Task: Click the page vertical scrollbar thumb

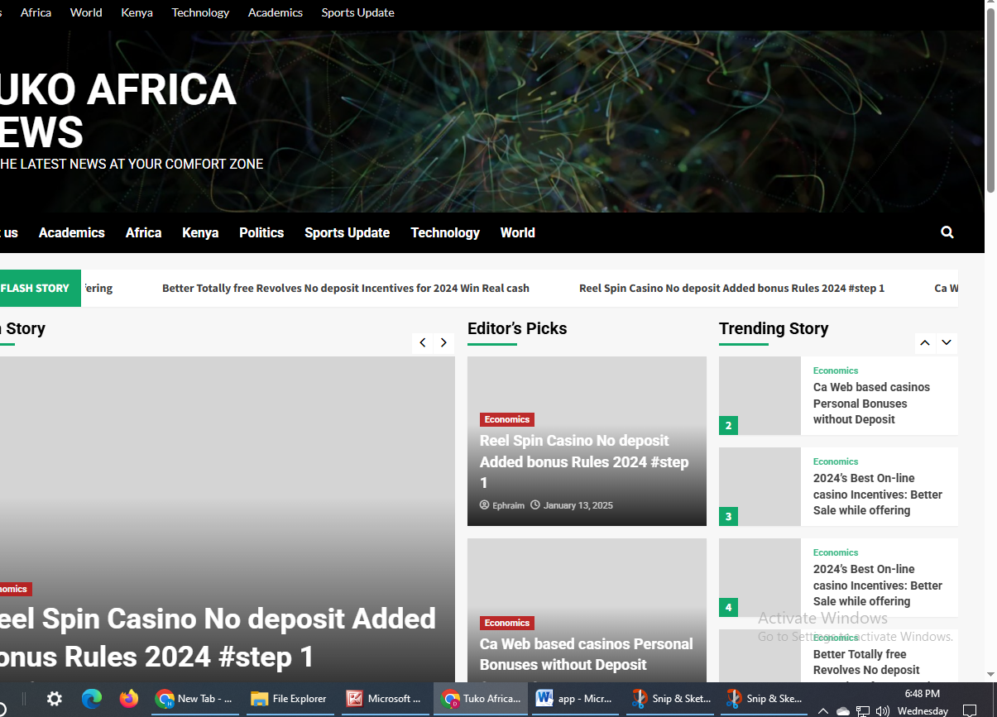Action: (990, 99)
